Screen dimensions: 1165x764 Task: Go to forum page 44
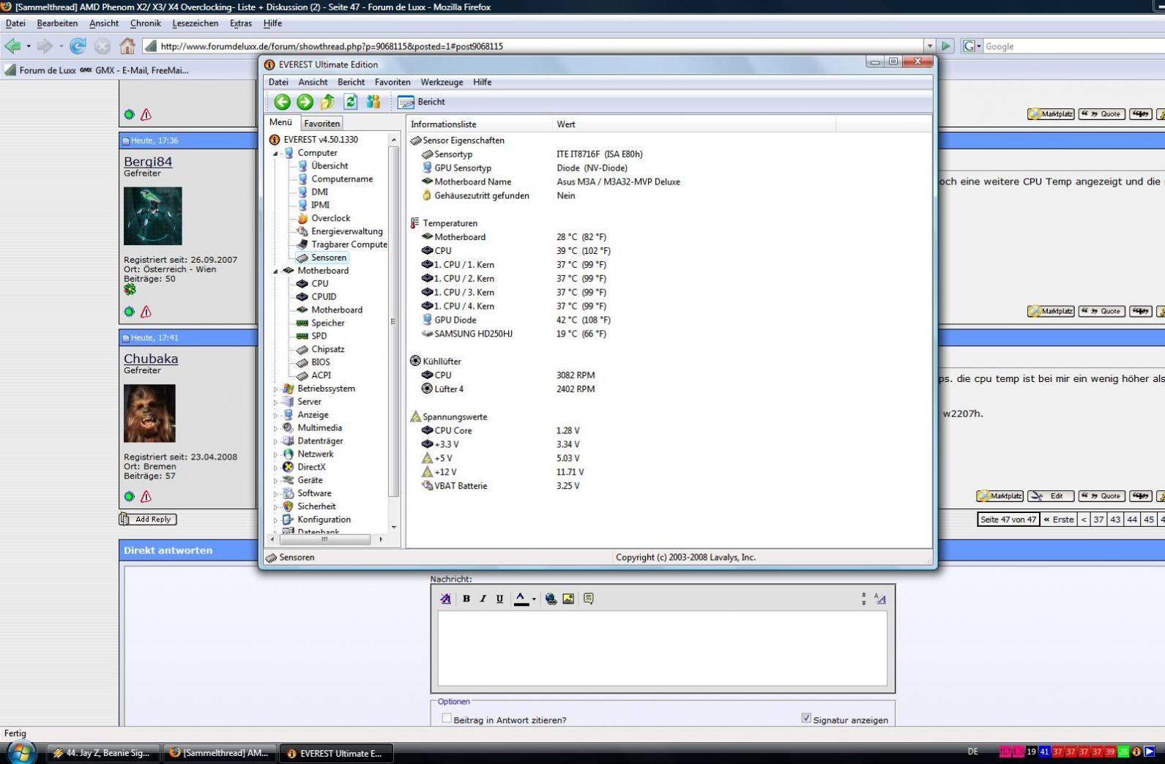pyautogui.click(x=1132, y=520)
